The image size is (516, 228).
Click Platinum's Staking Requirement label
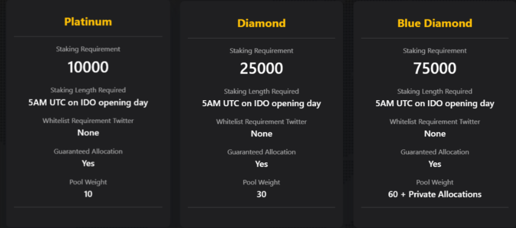point(88,49)
